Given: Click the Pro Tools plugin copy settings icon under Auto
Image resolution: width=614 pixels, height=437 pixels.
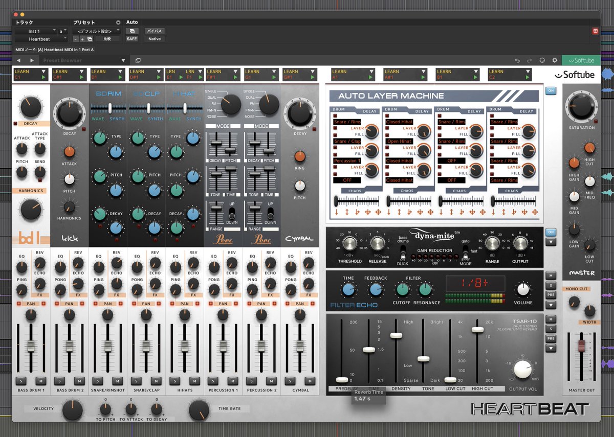Looking at the screenshot, I should [133, 31].
